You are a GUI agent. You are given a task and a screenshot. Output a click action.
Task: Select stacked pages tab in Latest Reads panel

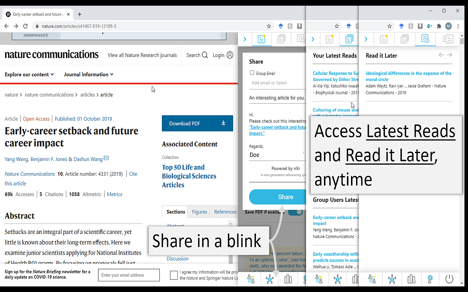tap(349, 39)
